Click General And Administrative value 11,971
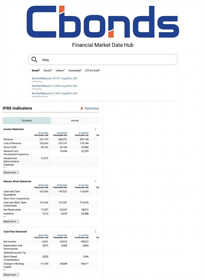 44,158
